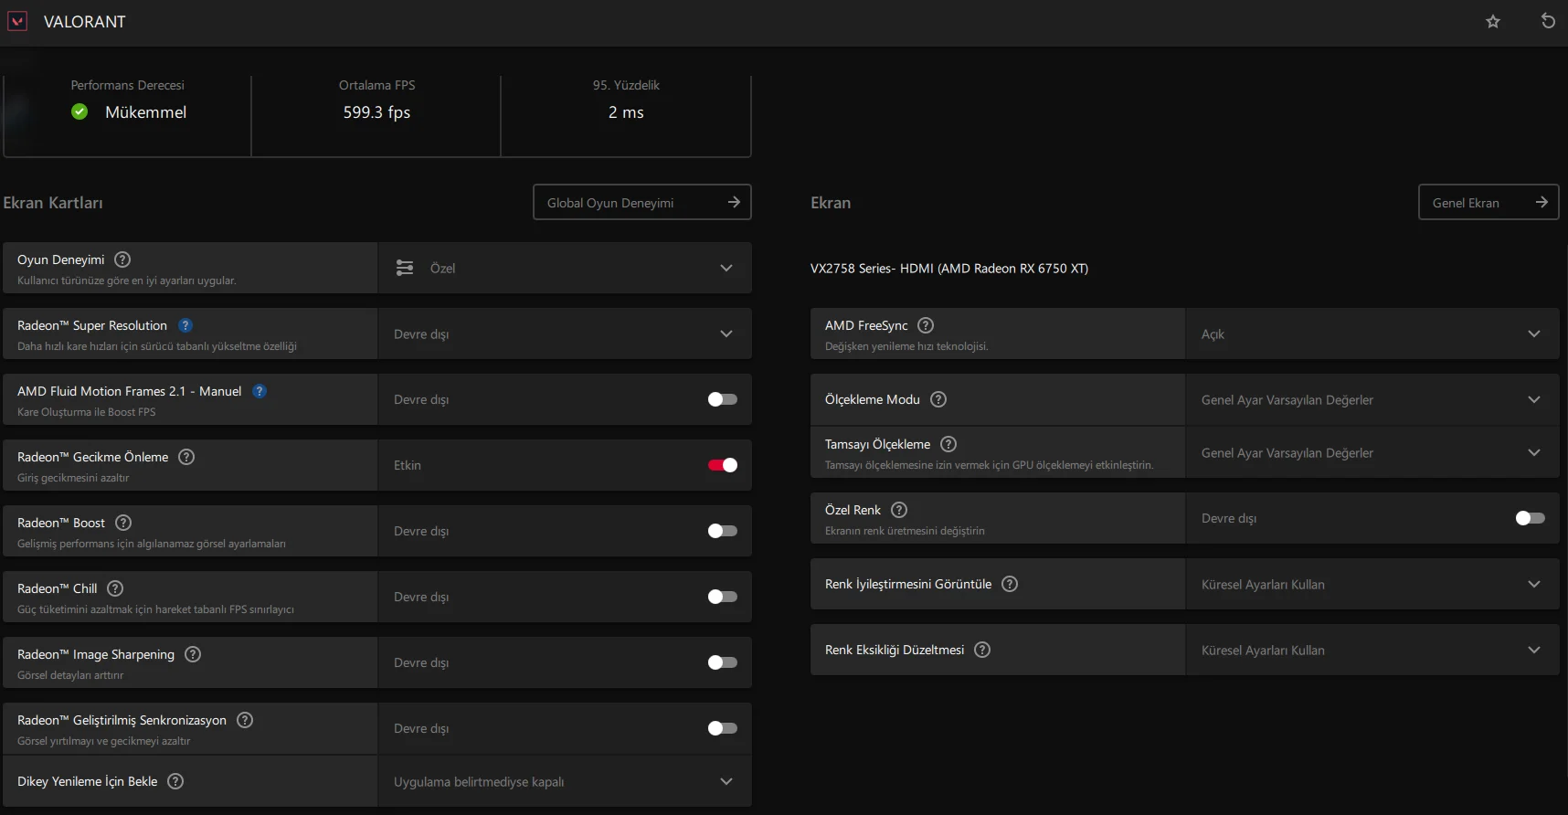Turn on Radeon Image Sharpening
The height and width of the screenshot is (815, 1568).
pyautogui.click(x=722, y=662)
